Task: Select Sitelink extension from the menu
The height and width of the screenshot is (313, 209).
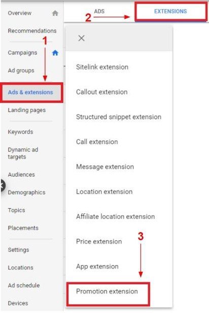Action: click(102, 67)
